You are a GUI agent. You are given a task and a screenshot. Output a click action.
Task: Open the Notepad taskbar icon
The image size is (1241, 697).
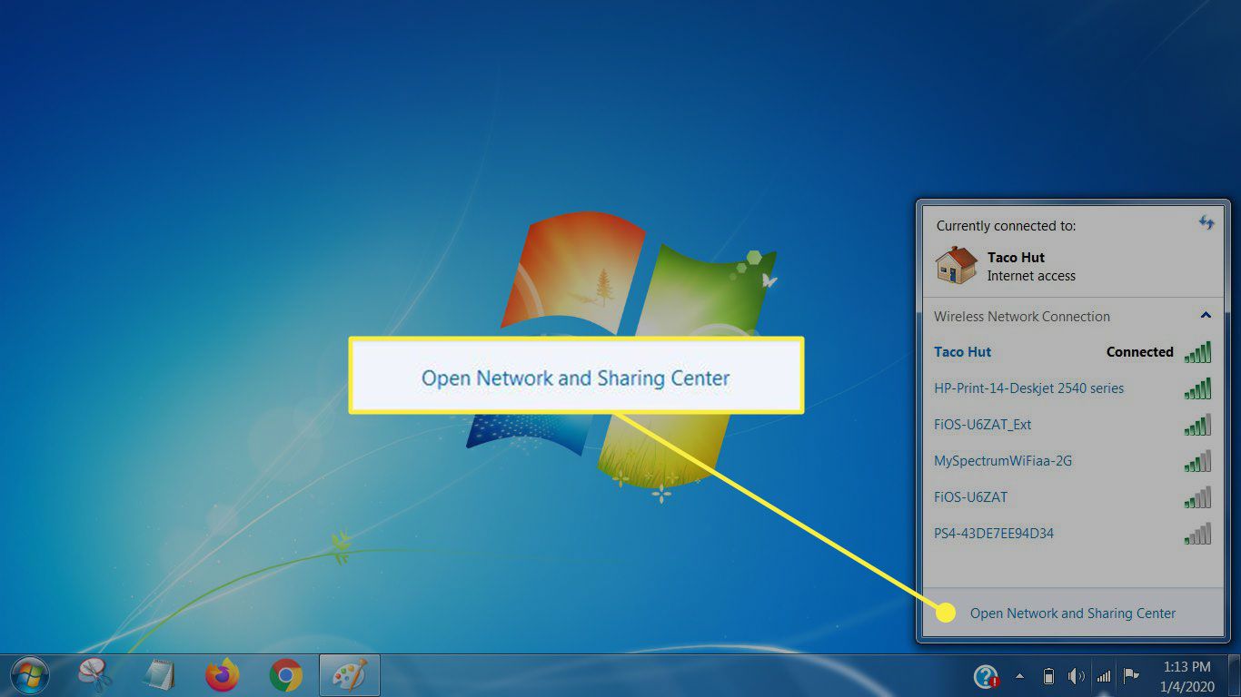(158, 675)
